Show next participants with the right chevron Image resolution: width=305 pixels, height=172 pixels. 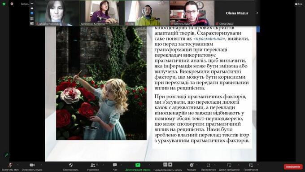point(257,13)
